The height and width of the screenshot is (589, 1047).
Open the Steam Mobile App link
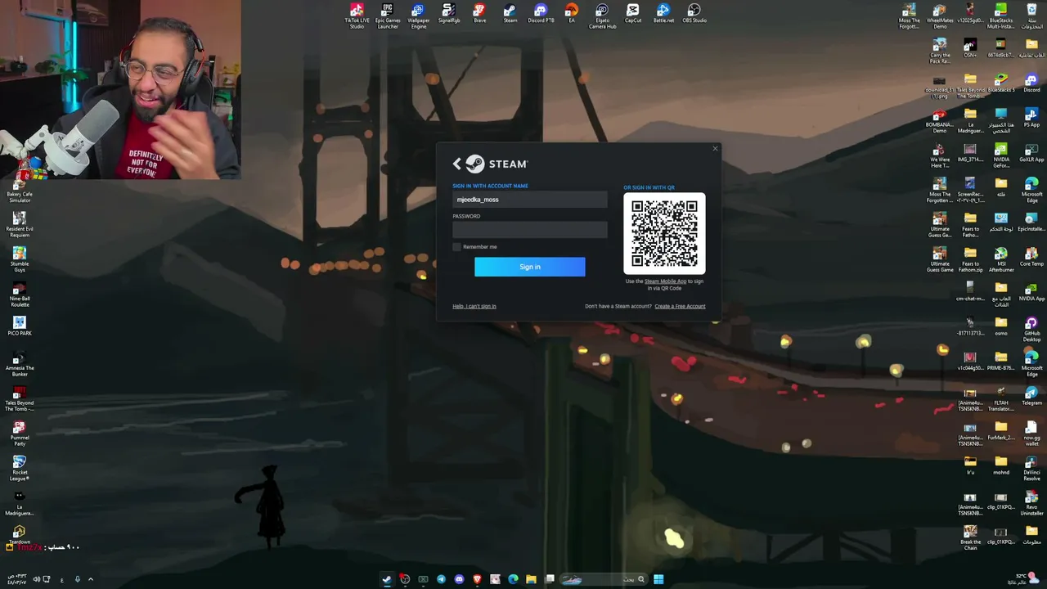click(666, 281)
